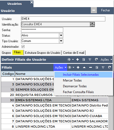
Task: Click código 8 cell
Action: [x=8, y=127]
